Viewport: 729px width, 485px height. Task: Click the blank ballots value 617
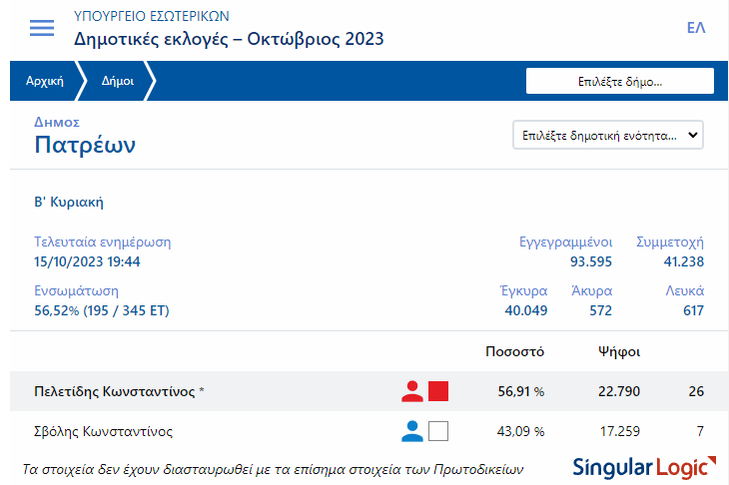pyautogui.click(x=693, y=310)
